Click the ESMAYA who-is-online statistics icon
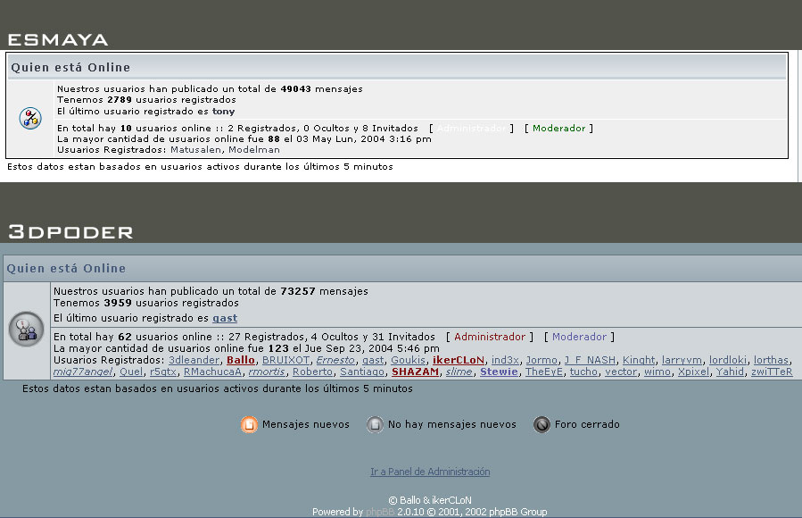Viewport: 802px width, 518px height. [x=30, y=118]
